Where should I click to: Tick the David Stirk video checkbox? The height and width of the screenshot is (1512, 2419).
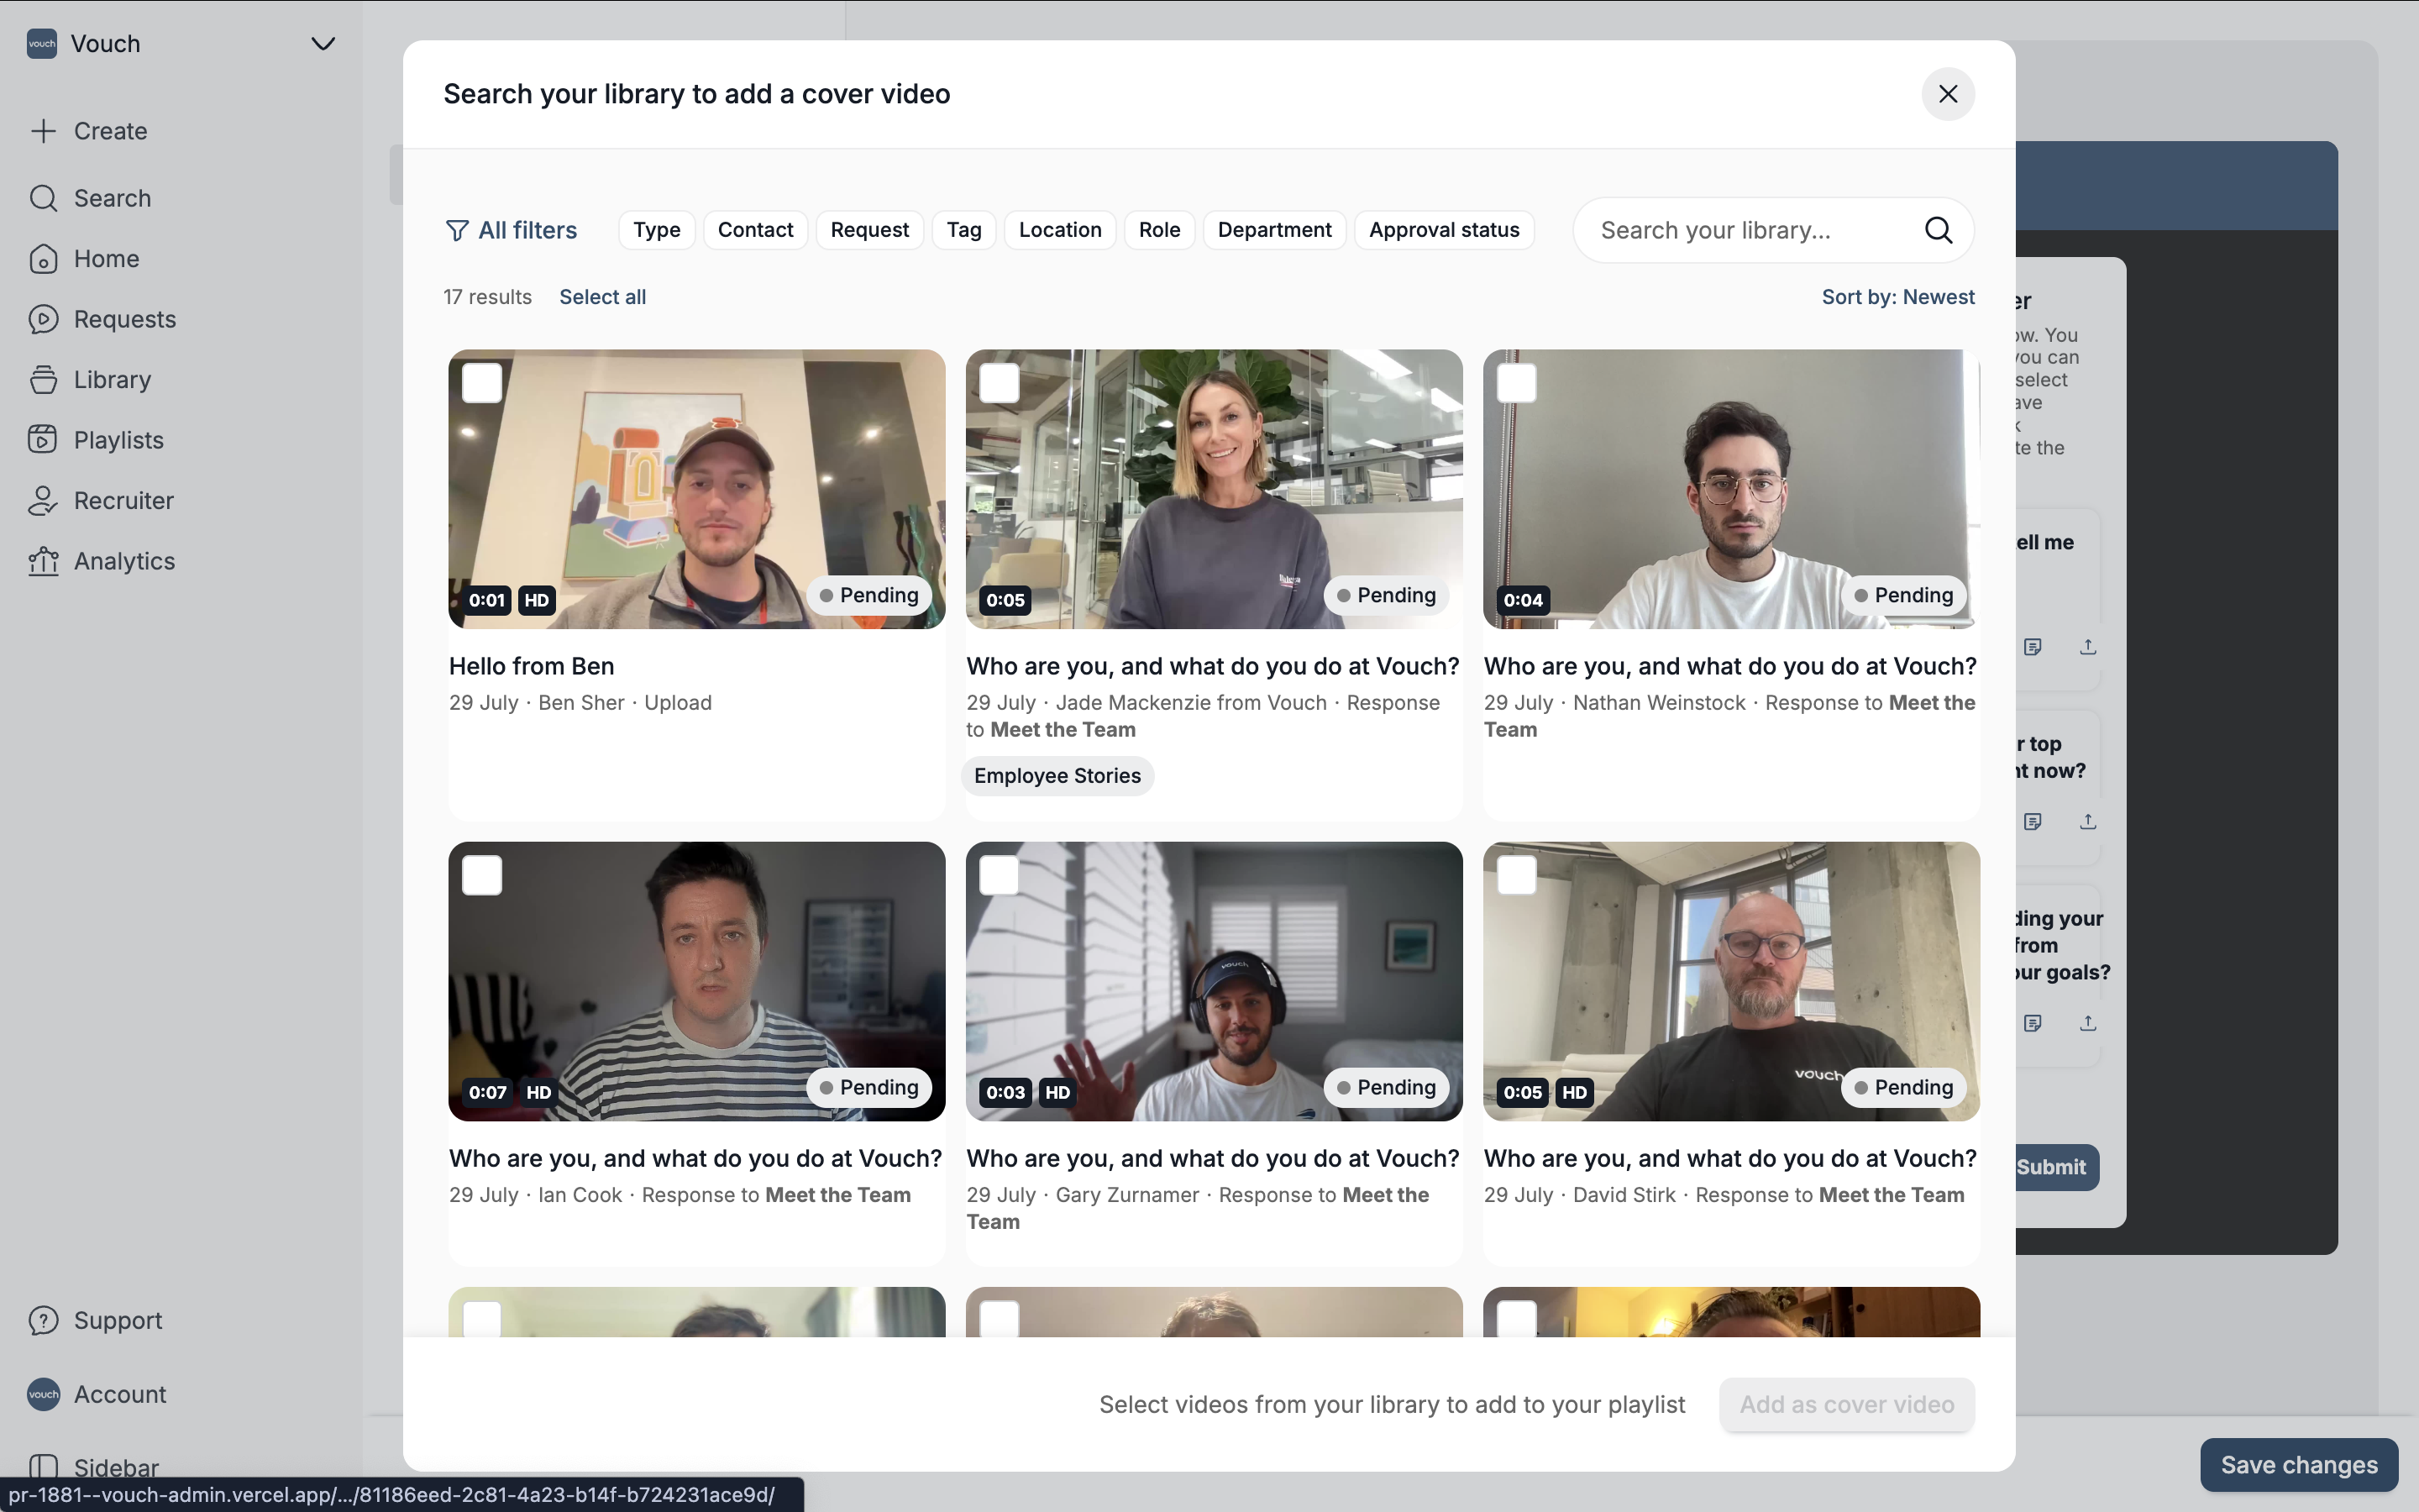pos(1516,876)
